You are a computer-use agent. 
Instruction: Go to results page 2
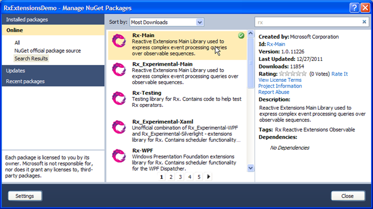pos(171,176)
